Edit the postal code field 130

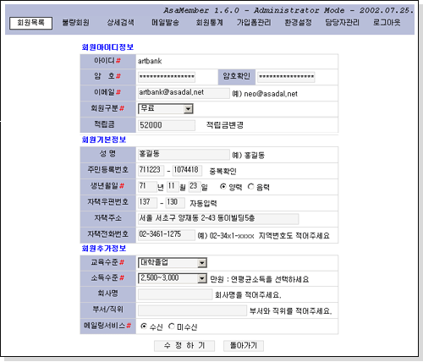point(175,203)
